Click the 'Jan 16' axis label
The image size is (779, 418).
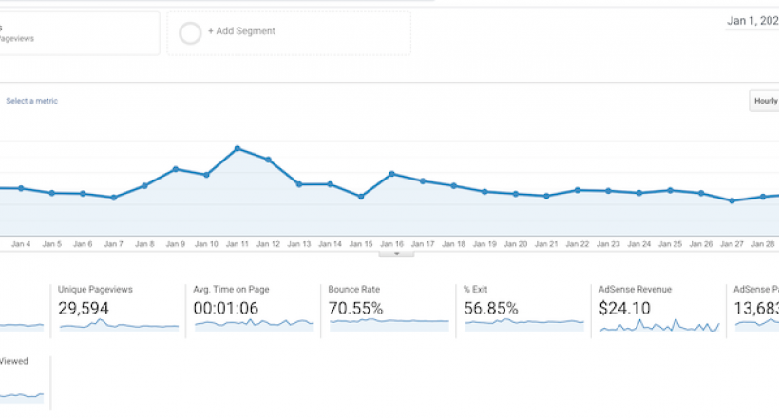392,244
